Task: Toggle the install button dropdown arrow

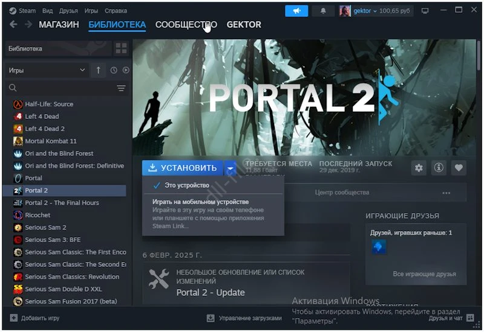Action: pyautogui.click(x=231, y=168)
